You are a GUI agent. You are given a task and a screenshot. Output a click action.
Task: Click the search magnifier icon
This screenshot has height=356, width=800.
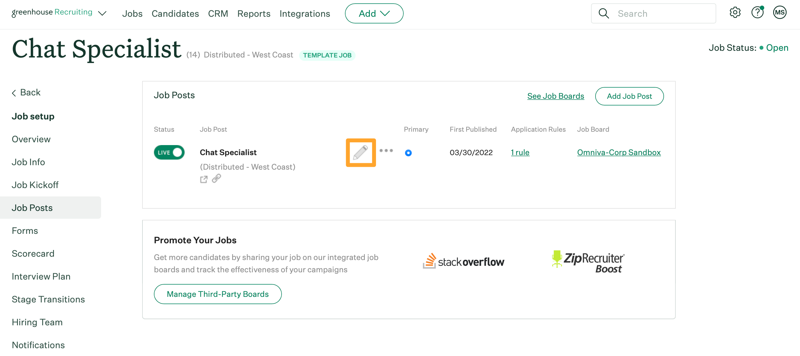tap(603, 13)
